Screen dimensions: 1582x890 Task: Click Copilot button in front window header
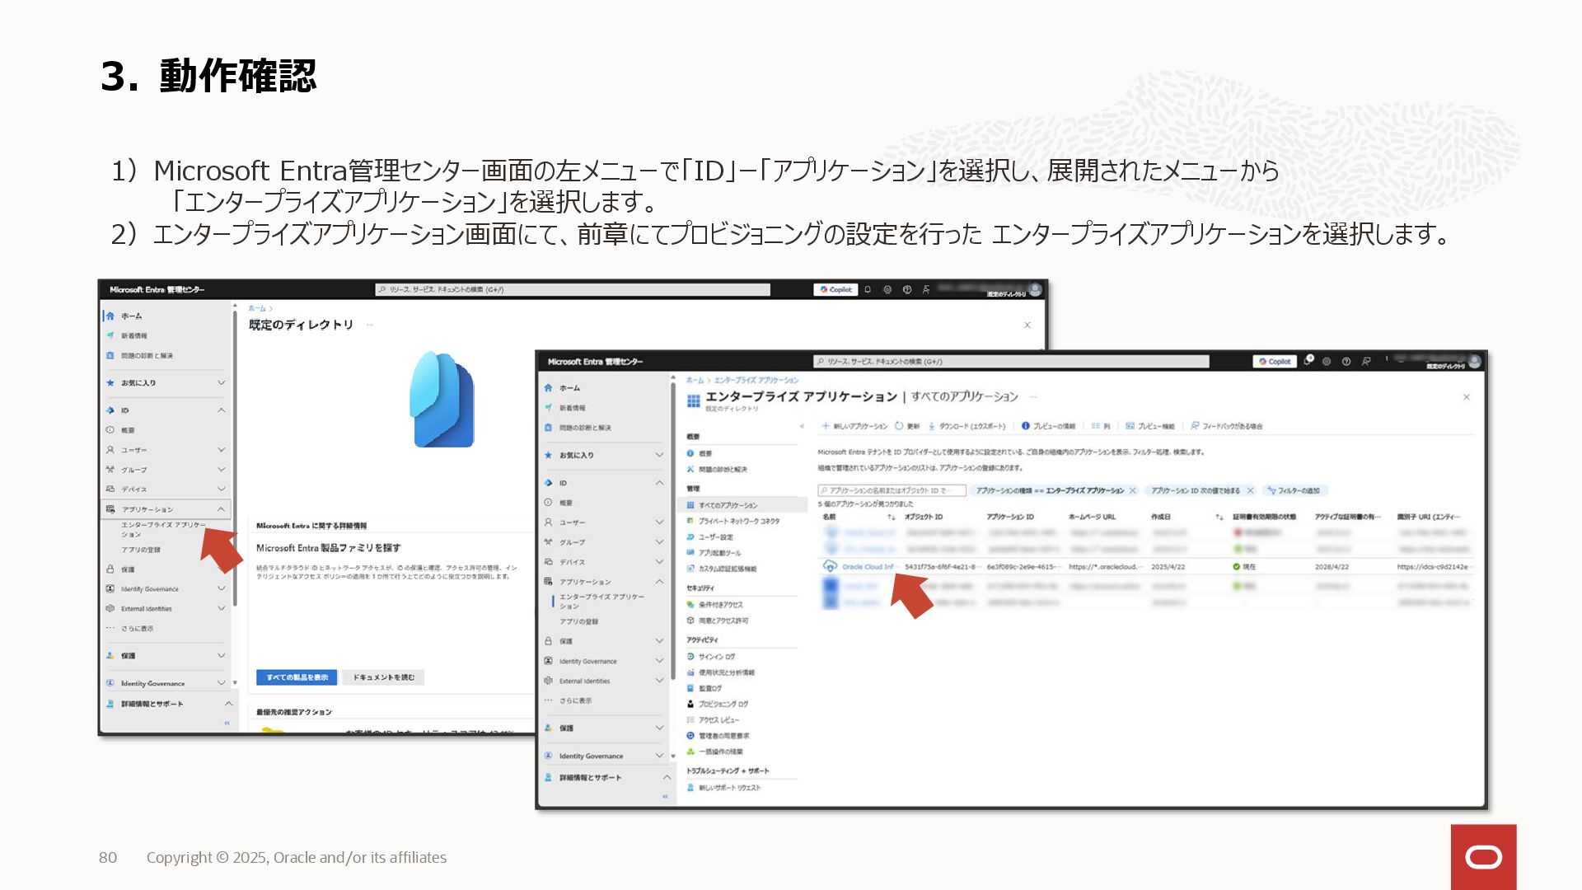pyautogui.click(x=1275, y=361)
